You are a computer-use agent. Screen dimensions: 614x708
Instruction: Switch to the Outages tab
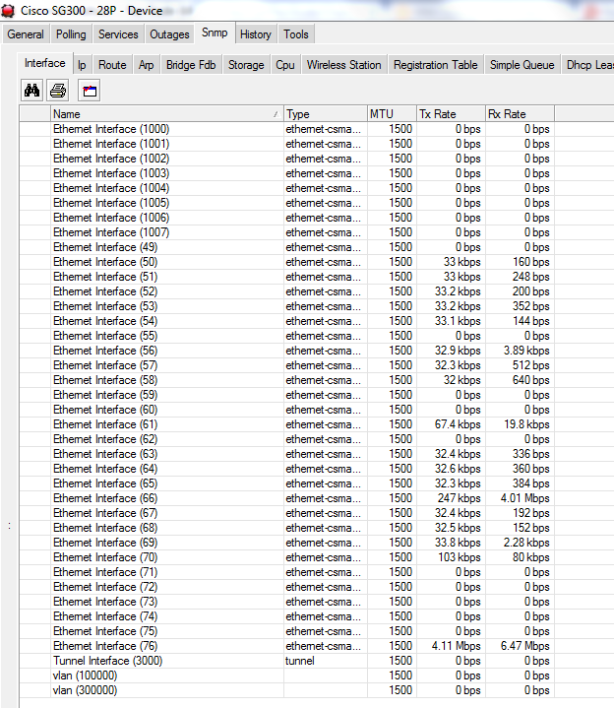169,34
